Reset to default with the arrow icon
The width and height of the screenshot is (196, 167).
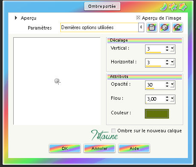point(178,27)
